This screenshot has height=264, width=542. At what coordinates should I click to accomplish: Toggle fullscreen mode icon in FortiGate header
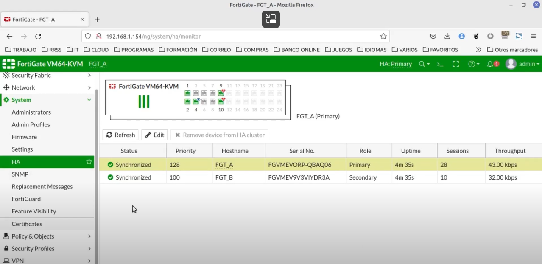coord(456,64)
